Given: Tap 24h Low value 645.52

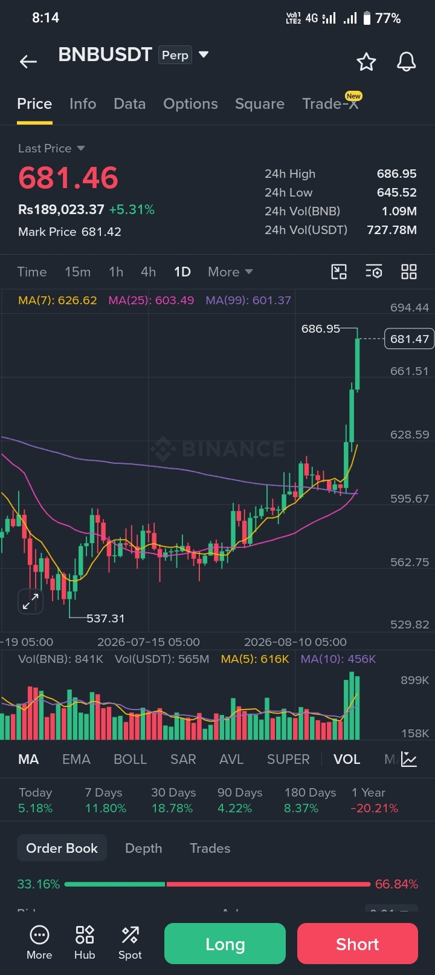Looking at the screenshot, I should point(397,192).
